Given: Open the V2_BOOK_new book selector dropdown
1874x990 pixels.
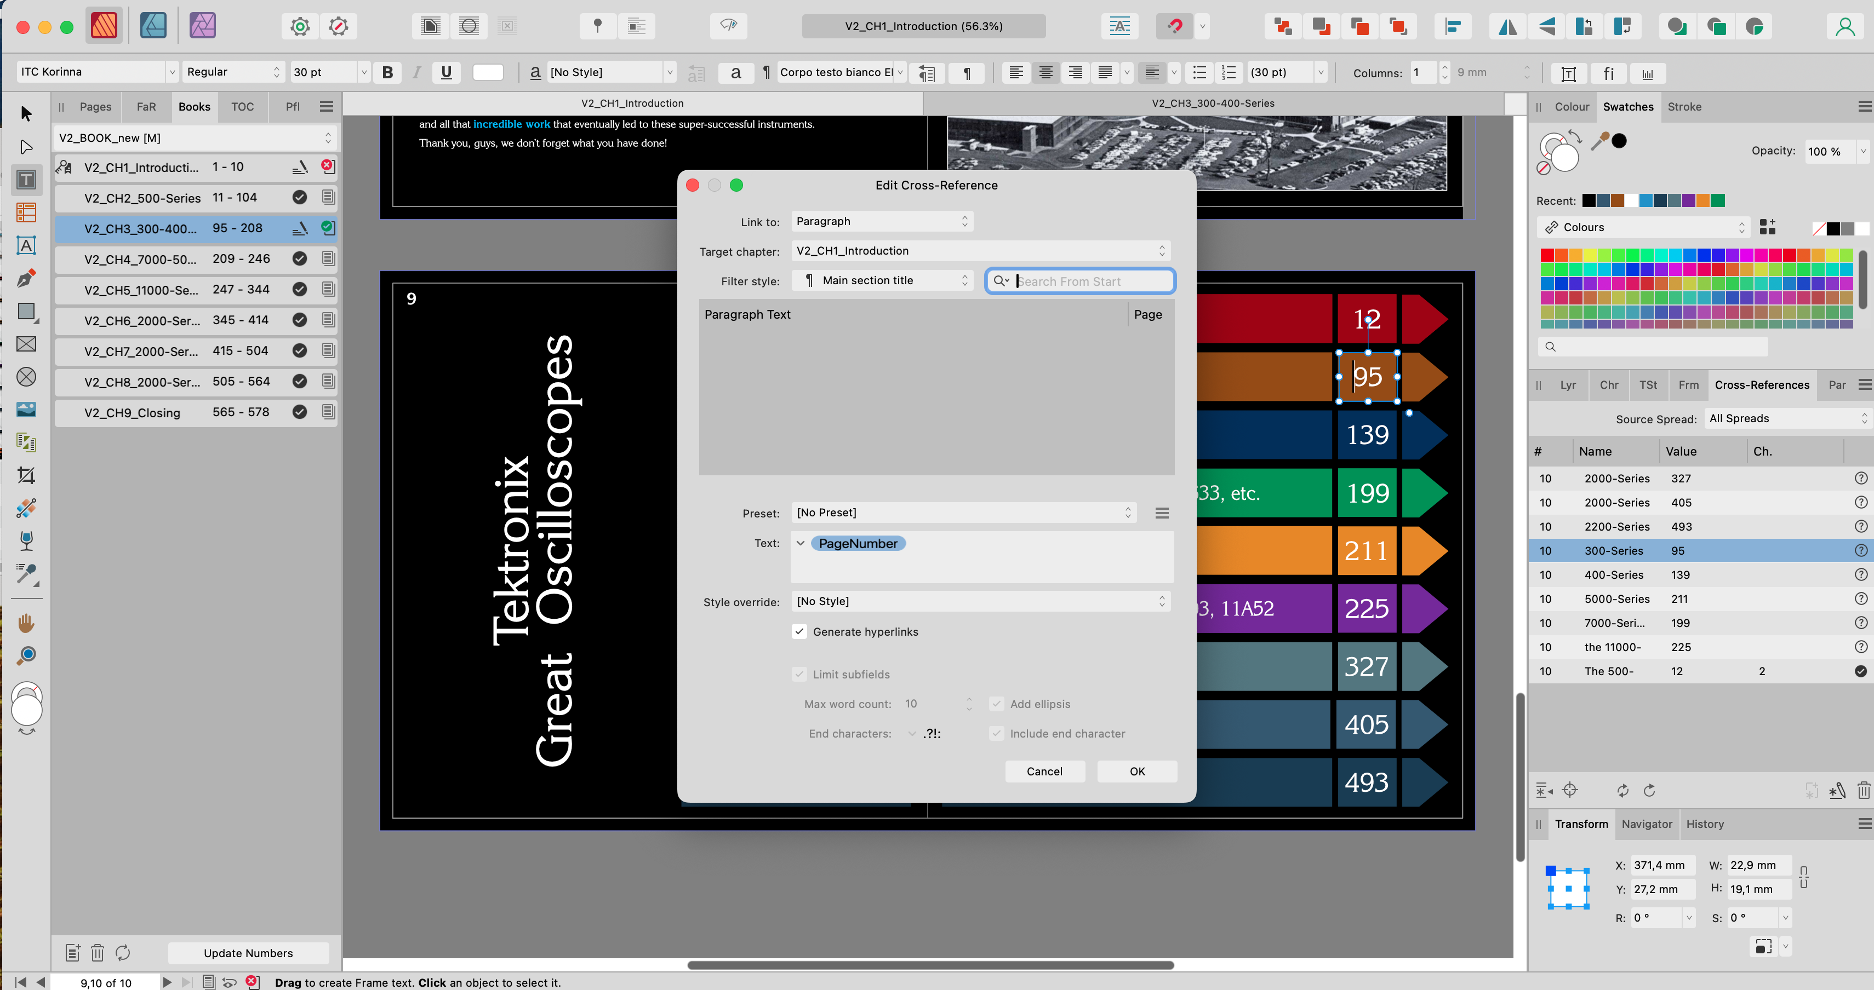Looking at the screenshot, I should tap(195, 137).
